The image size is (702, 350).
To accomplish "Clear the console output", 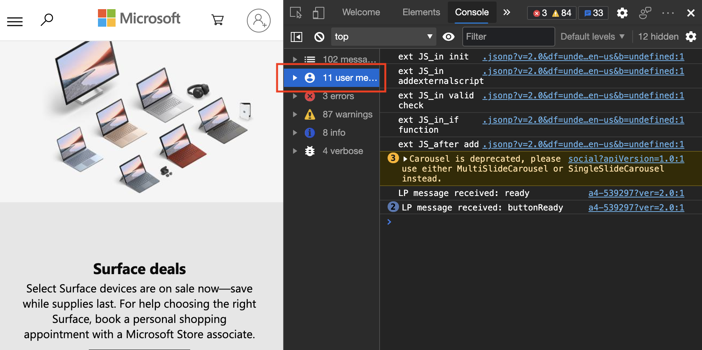I will (x=319, y=37).
